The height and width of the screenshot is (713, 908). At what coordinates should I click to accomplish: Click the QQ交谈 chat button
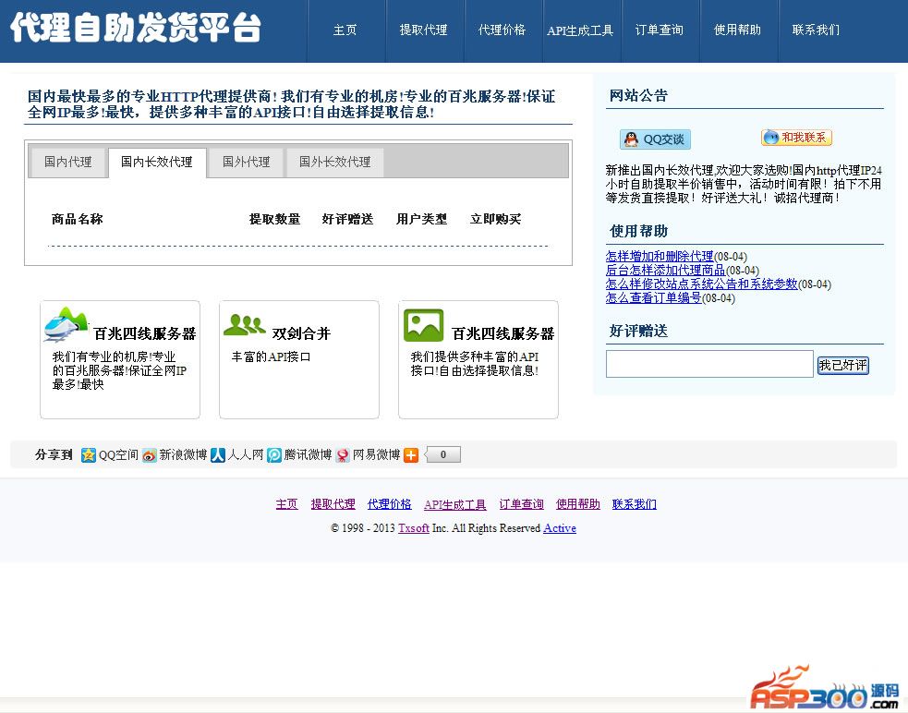coord(655,139)
